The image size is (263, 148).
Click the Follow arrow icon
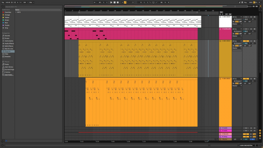95,2
